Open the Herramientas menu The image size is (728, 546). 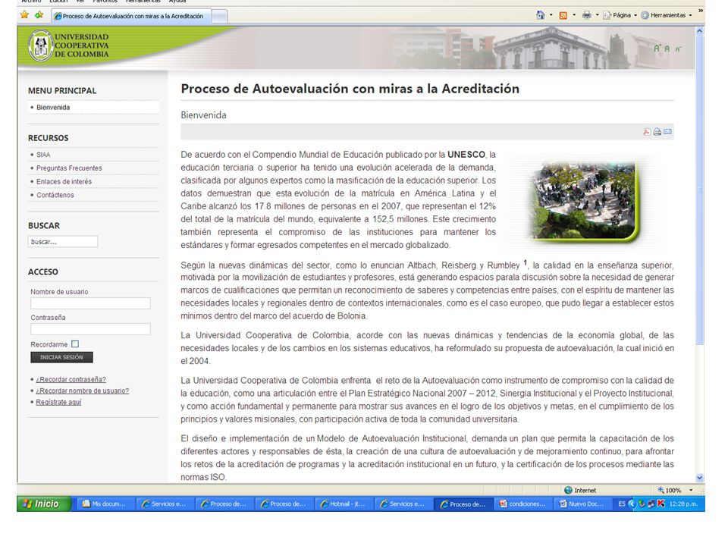pos(667,15)
